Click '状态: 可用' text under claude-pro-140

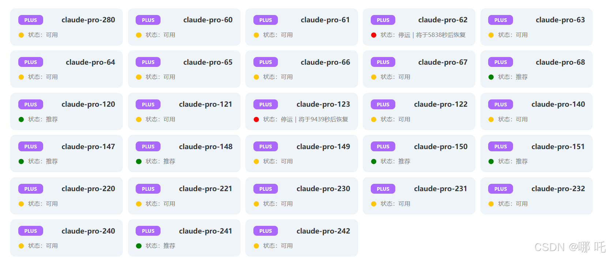point(513,119)
